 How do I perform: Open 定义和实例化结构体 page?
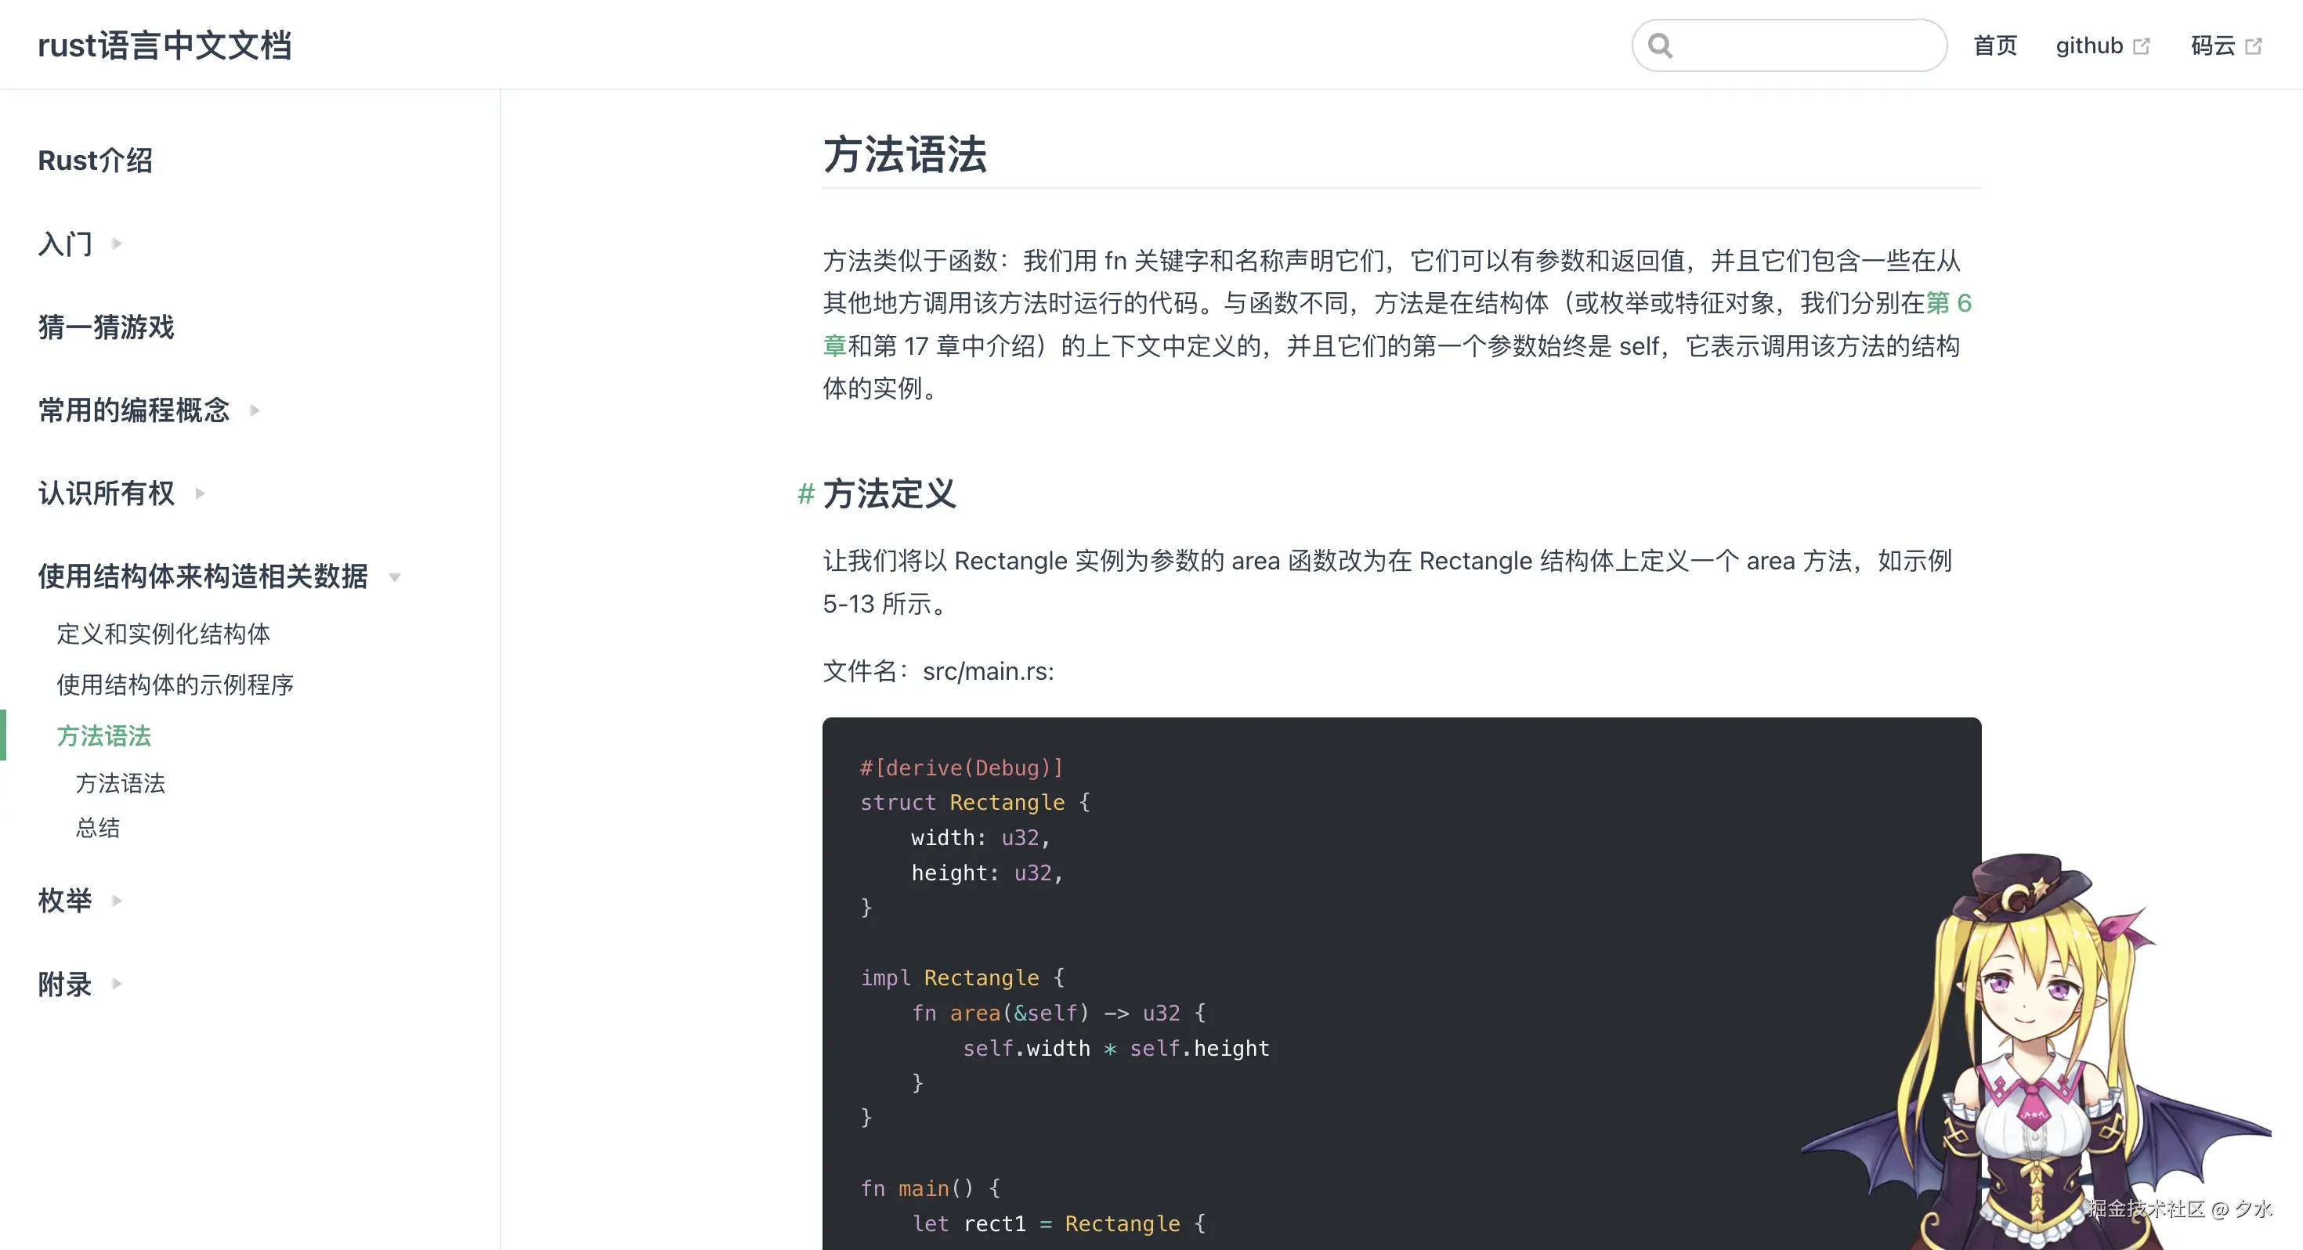click(163, 634)
